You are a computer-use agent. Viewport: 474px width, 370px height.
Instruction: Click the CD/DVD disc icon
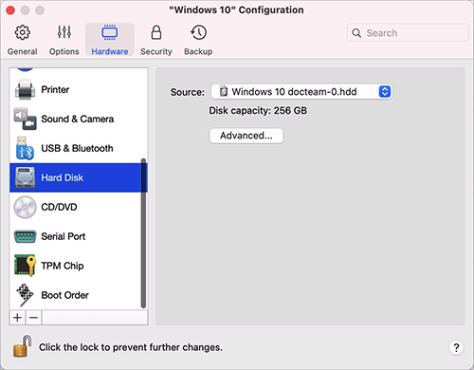click(x=25, y=207)
